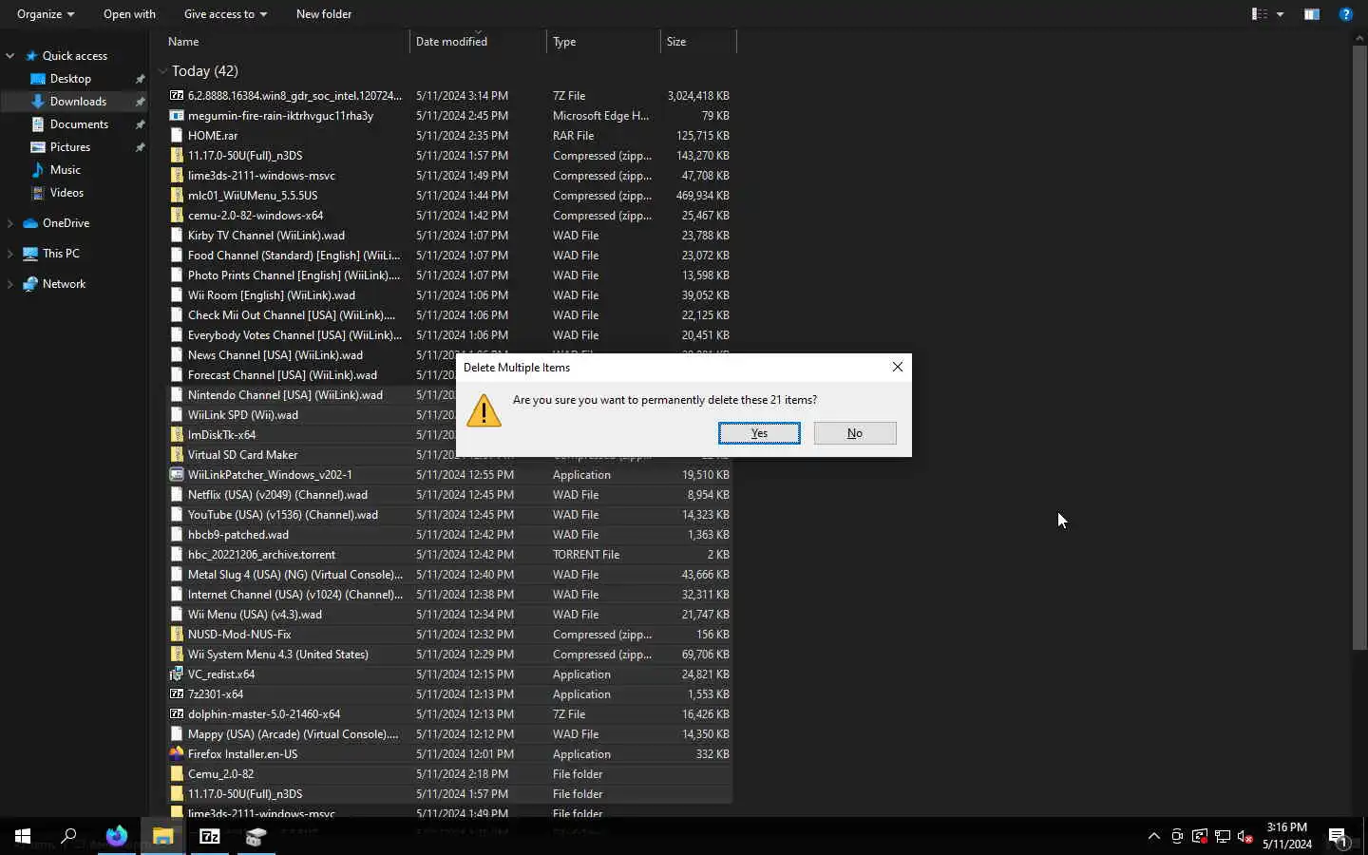Click the This PC computer icon
This screenshot has width=1368, height=855.
coord(30,254)
